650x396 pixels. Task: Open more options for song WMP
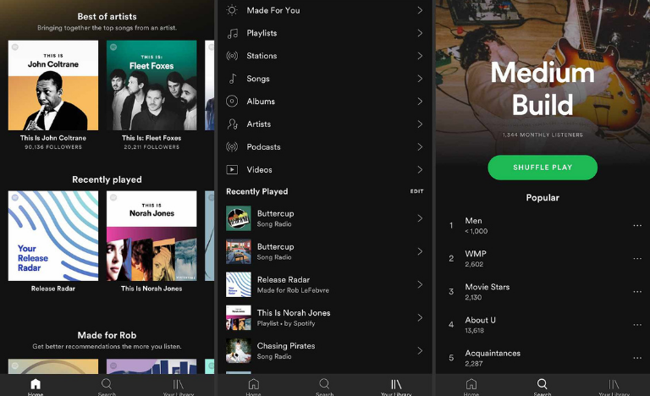tap(637, 259)
